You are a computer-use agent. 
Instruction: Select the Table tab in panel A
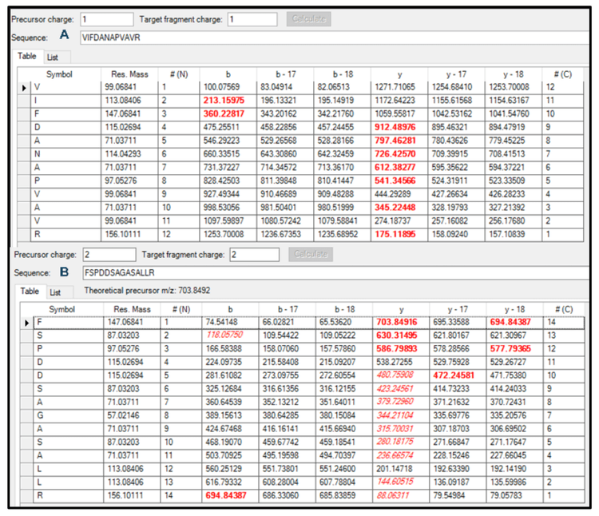click(x=27, y=56)
